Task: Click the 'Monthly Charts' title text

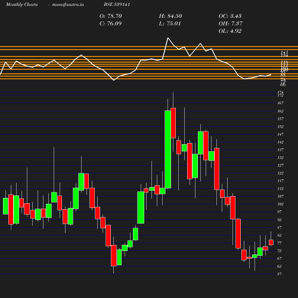Action: pos(21,5)
